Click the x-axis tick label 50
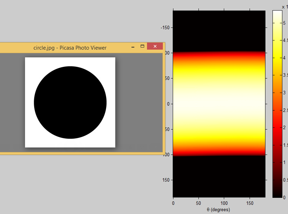288x214 pixels. coord(198,203)
